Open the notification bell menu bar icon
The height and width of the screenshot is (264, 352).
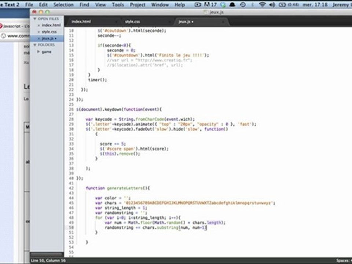(x=232, y=4)
